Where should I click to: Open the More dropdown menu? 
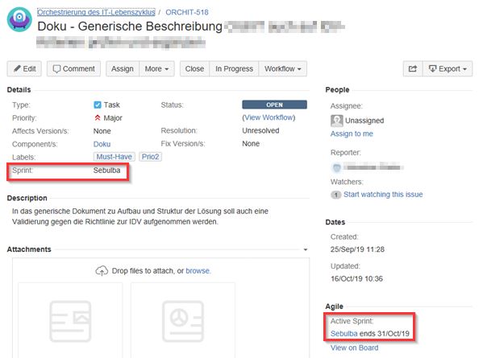click(156, 68)
